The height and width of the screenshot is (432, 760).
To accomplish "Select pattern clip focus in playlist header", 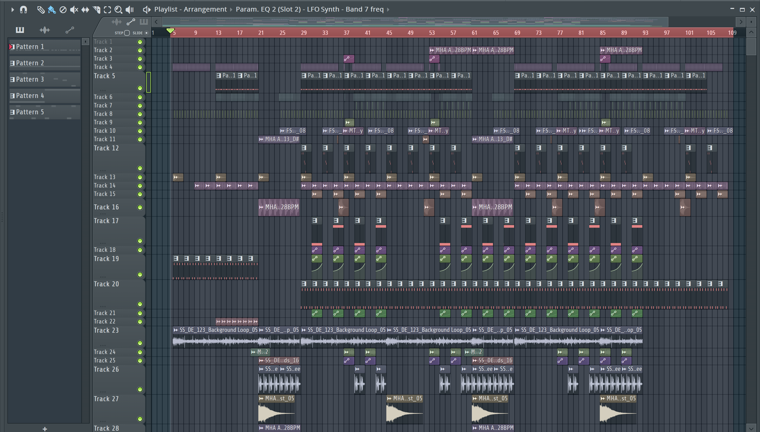I will click(144, 22).
